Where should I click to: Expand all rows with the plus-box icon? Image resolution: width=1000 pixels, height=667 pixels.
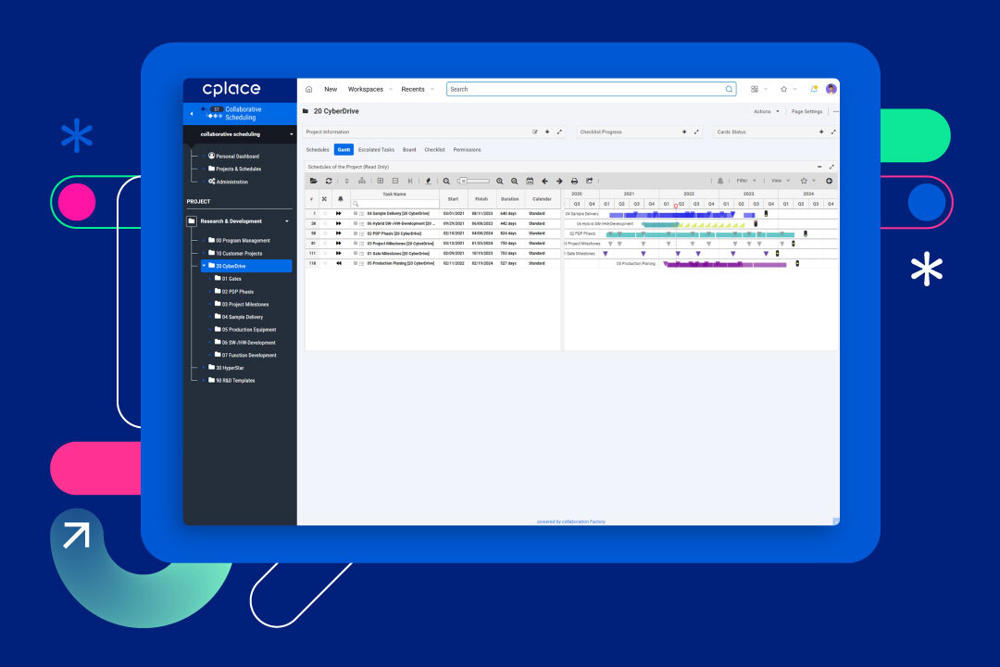pos(381,182)
